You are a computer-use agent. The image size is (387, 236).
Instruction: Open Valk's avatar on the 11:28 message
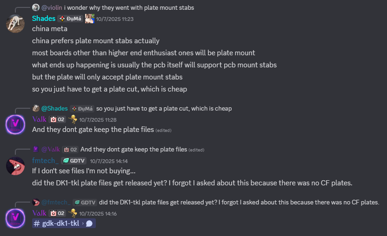(15, 124)
